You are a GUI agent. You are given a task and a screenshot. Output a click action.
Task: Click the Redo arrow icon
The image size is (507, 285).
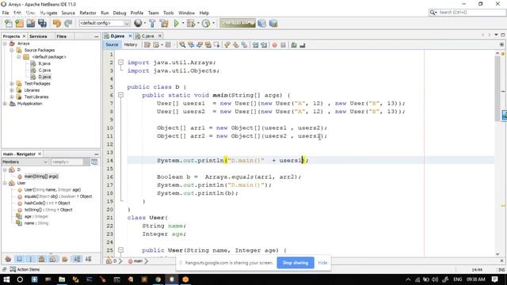click(x=68, y=23)
